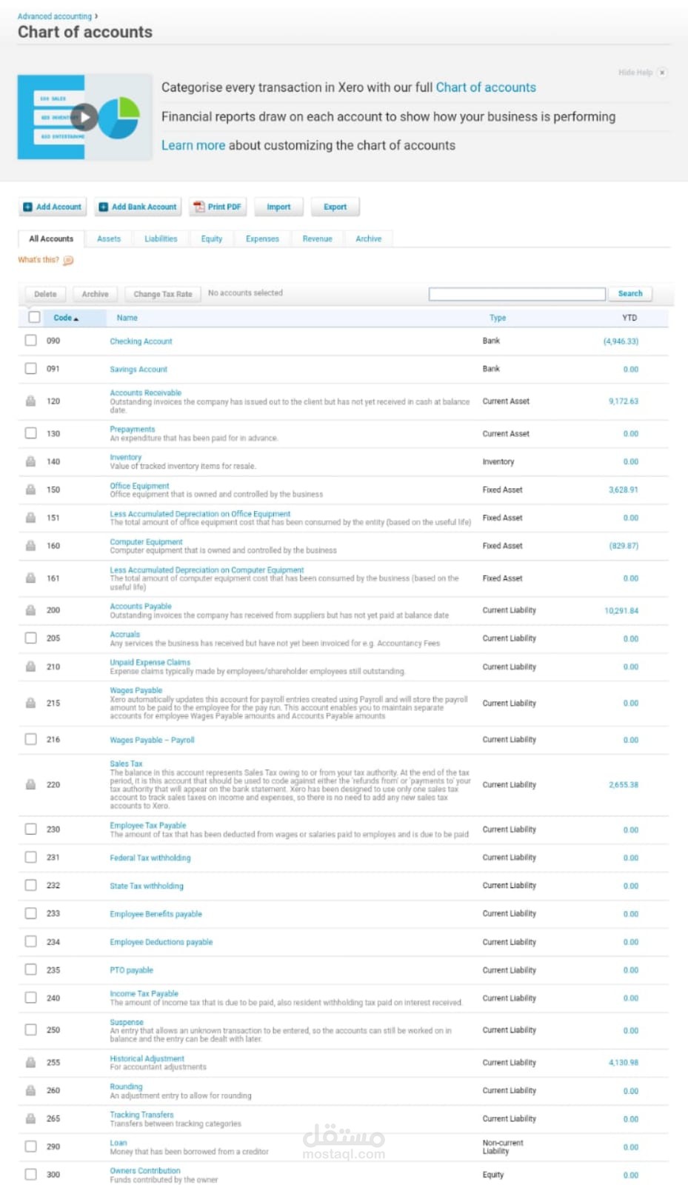688x1185 pixels.
Task: Check the box for account 232
Action: coord(31,885)
